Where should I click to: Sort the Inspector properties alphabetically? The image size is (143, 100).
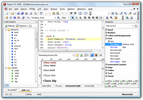click(136, 26)
